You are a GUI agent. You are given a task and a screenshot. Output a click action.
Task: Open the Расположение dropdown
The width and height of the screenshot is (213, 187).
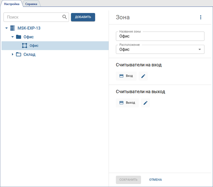(x=200, y=49)
